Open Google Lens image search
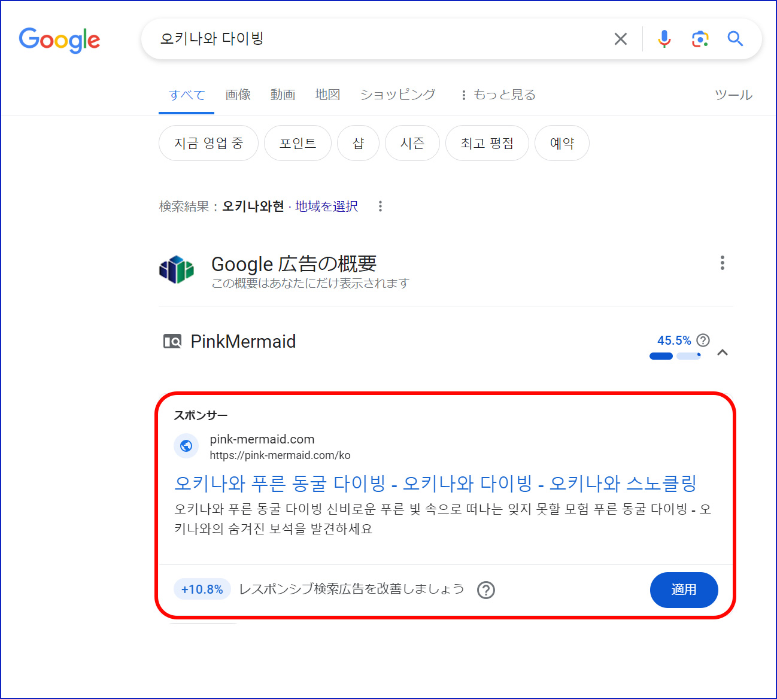Screen dimensions: 777x699 coord(700,39)
